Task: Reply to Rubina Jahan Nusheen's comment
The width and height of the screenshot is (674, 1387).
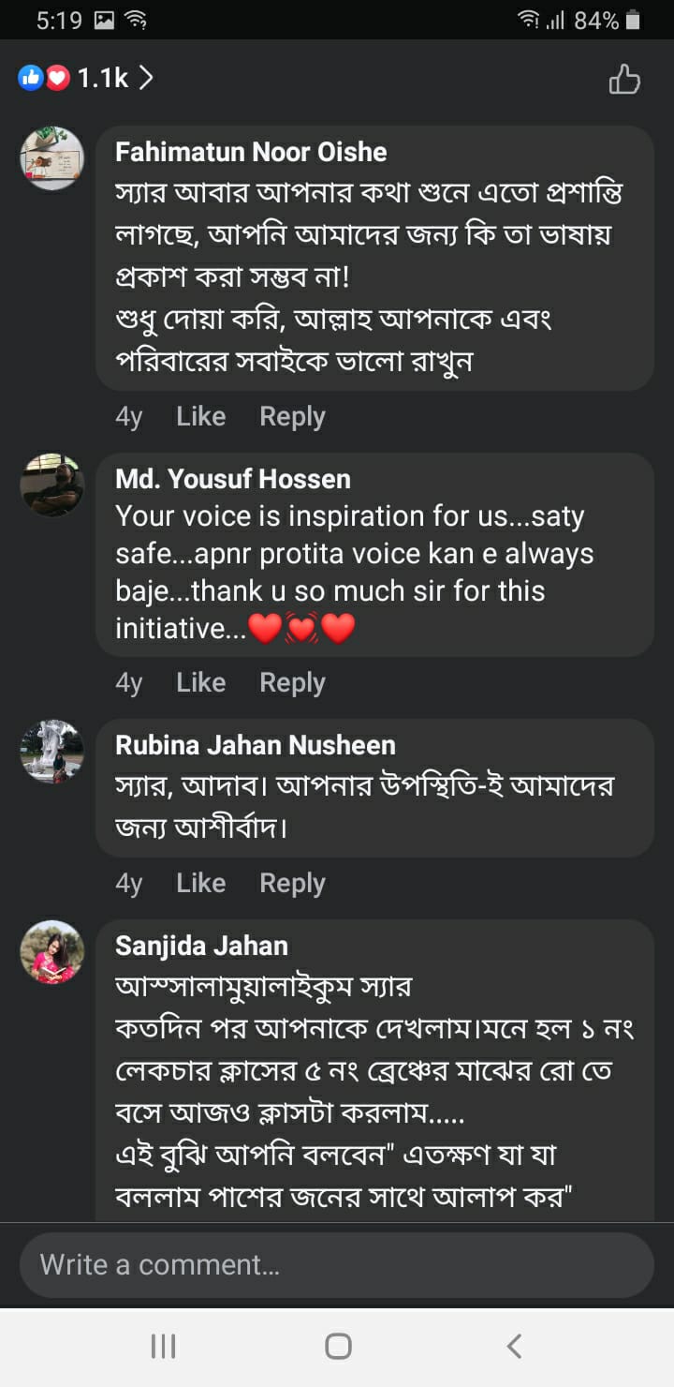Action: click(292, 883)
